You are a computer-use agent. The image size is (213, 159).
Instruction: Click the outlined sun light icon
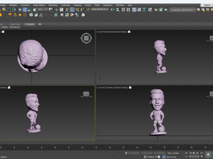coord(25,15)
